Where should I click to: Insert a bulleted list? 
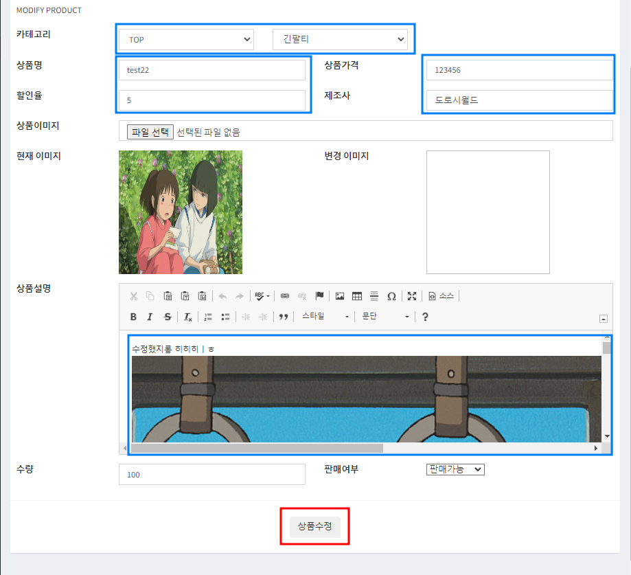225,317
